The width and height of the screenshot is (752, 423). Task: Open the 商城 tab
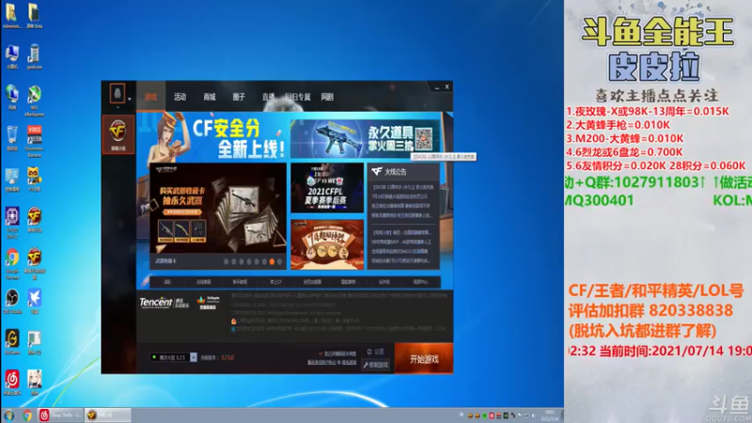[x=210, y=97]
